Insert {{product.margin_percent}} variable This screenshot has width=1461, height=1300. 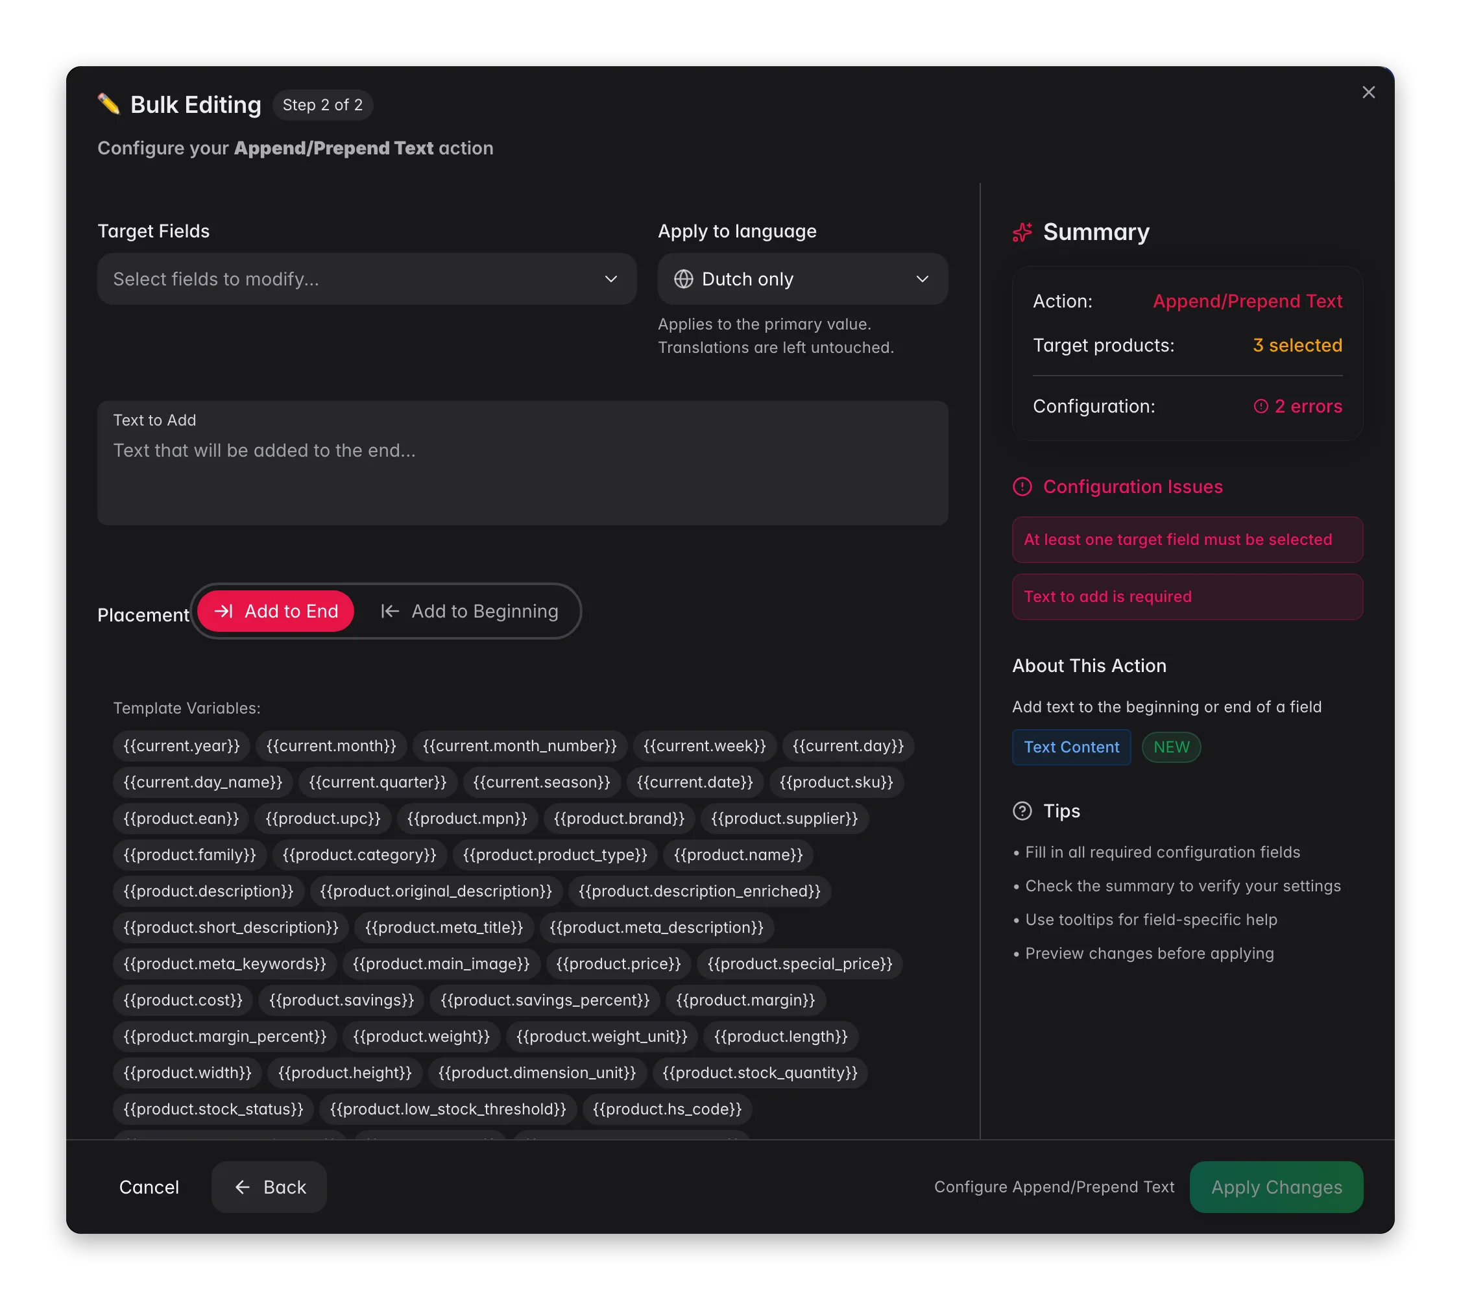click(225, 1037)
